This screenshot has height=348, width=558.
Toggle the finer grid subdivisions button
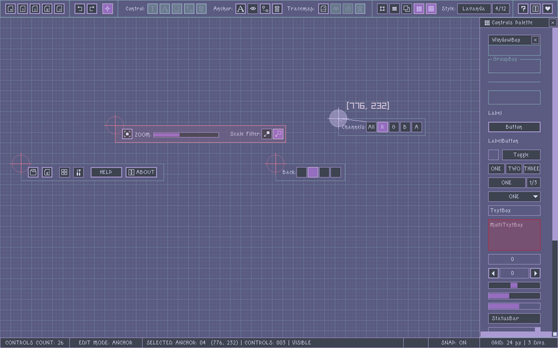[431, 8]
